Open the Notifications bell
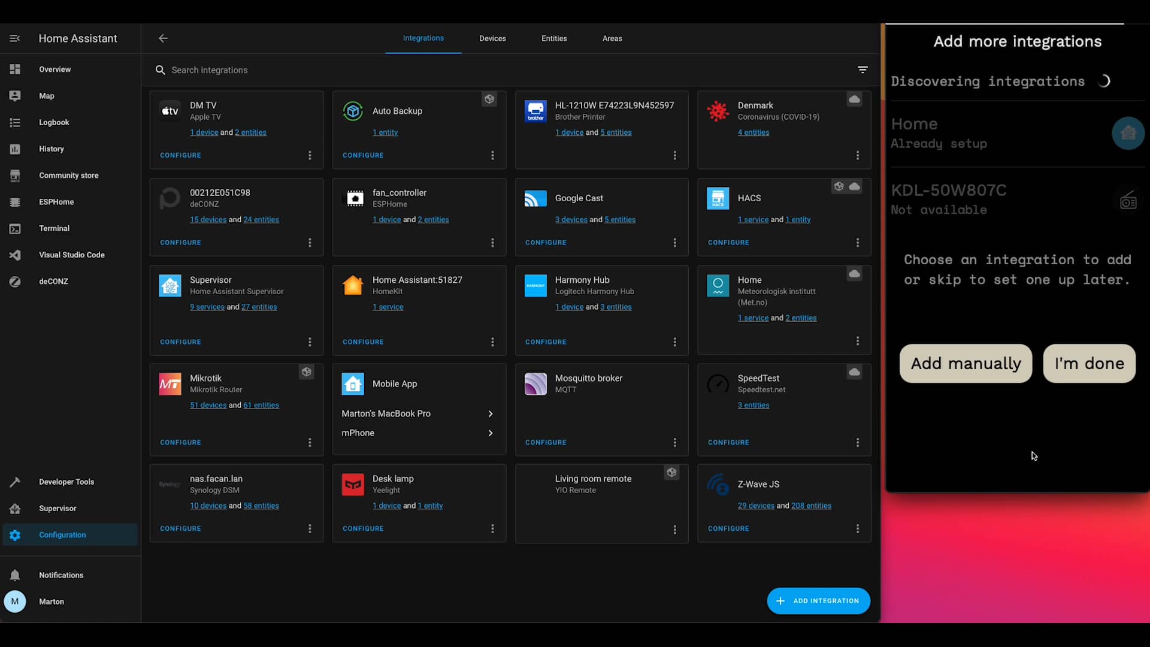Screen dimensions: 1150x647 15,575
